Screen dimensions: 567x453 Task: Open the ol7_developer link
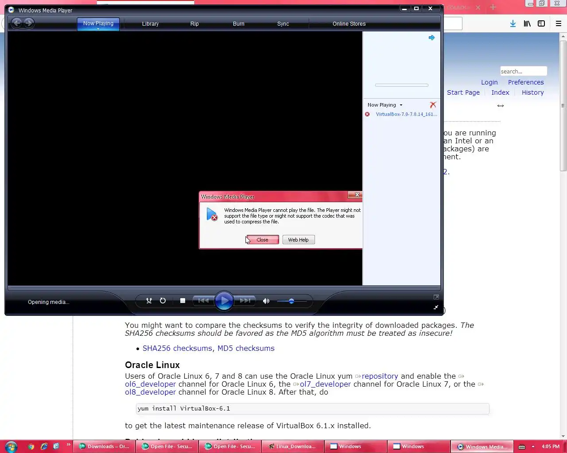(325, 384)
